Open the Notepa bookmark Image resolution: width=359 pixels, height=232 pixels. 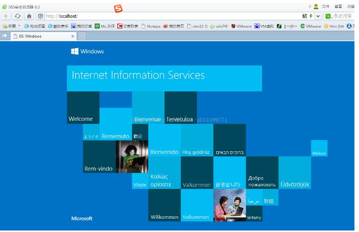pos(151,26)
